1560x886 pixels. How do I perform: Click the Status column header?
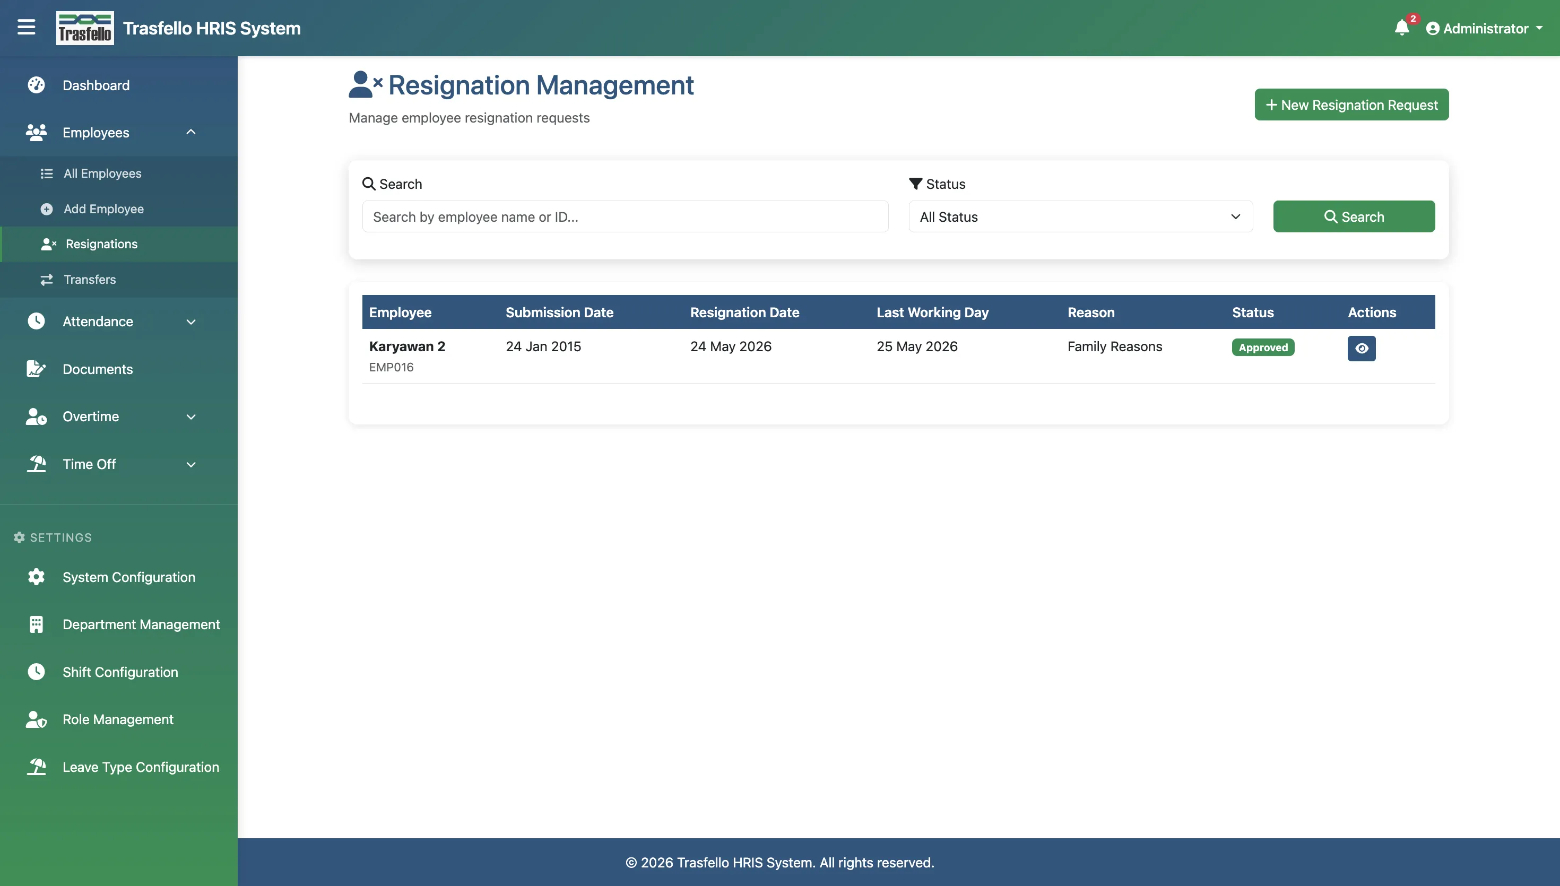coord(1253,312)
